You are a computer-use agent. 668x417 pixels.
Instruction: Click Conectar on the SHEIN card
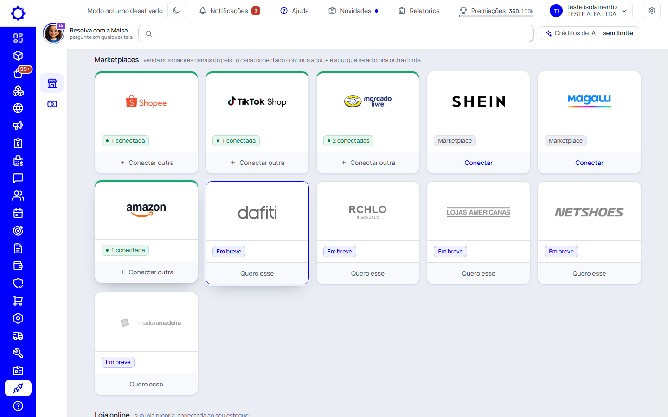coord(478,163)
